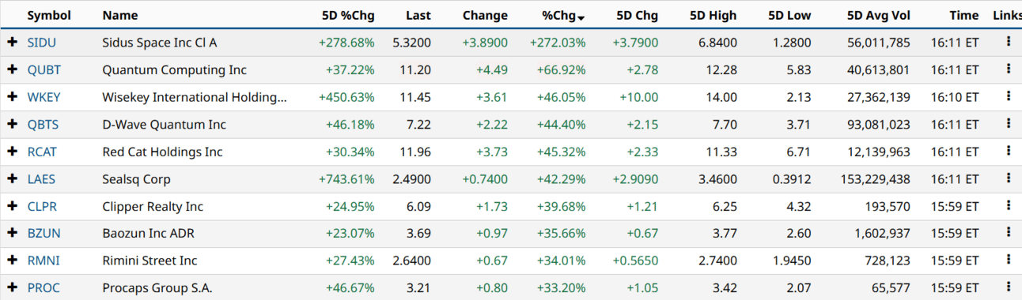Open the three-dot links menu for BZUN
Image resolution: width=1022 pixels, height=300 pixels.
pyautogui.click(x=1008, y=233)
